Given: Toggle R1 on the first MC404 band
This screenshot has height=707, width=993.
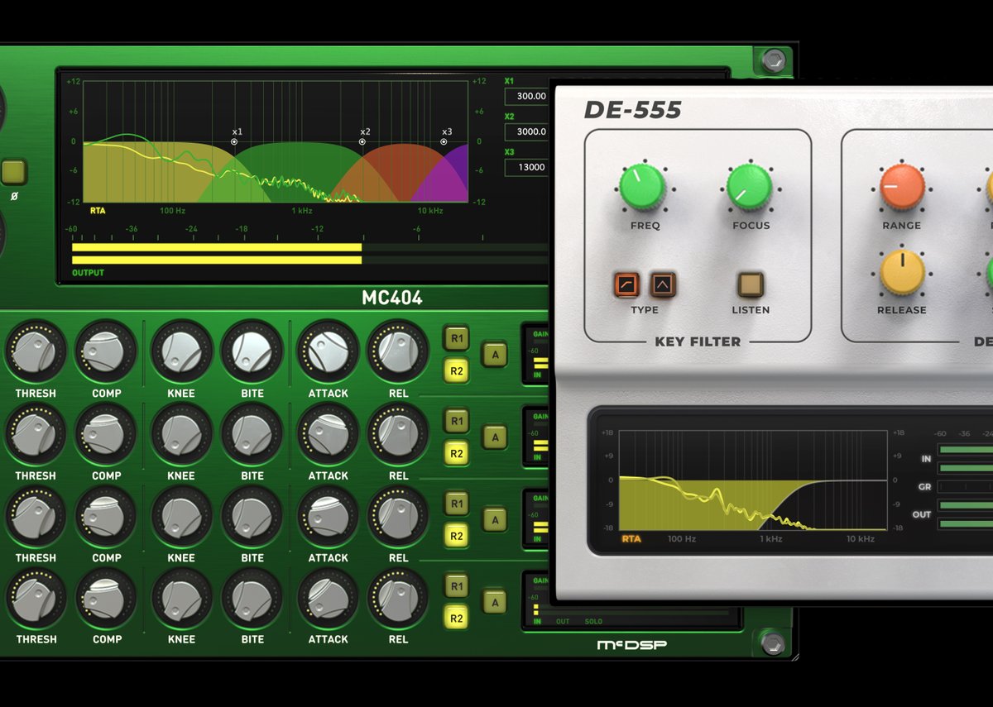Looking at the screenshot, I should tap(456, 338).
